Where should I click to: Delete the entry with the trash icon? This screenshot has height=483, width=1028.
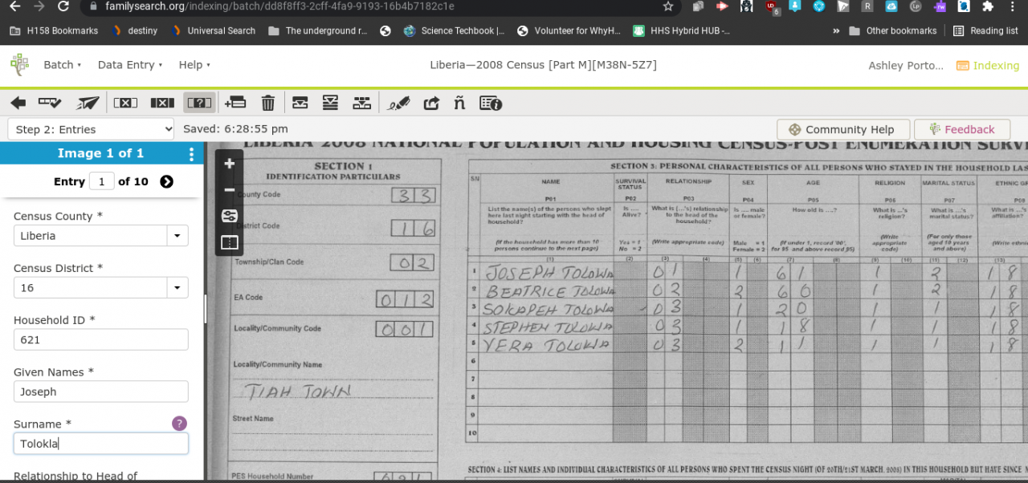click(268, 103)
